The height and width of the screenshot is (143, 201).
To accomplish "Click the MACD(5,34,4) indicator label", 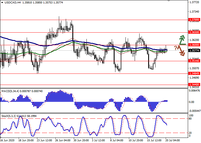I will click(11, 91).
